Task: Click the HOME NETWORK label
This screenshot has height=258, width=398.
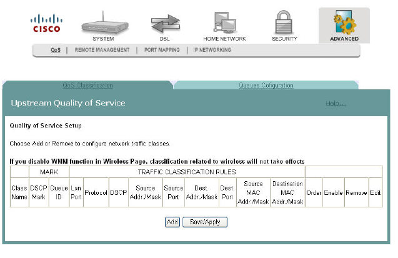Action: pos(224,39)
